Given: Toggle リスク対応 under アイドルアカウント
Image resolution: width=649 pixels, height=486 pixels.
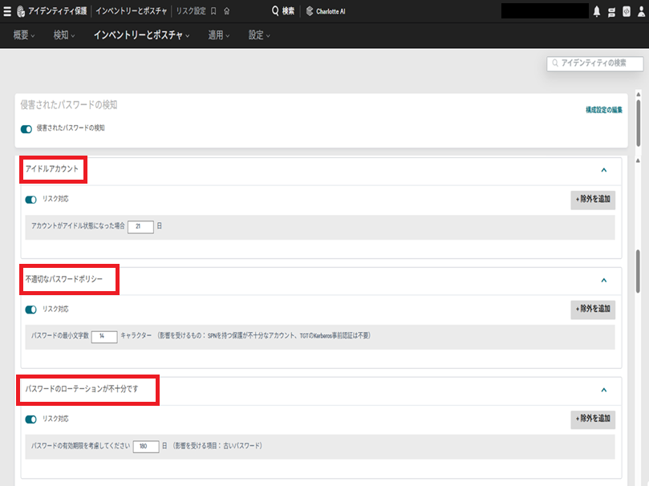Looking at the screenshot, I should 31,200.
